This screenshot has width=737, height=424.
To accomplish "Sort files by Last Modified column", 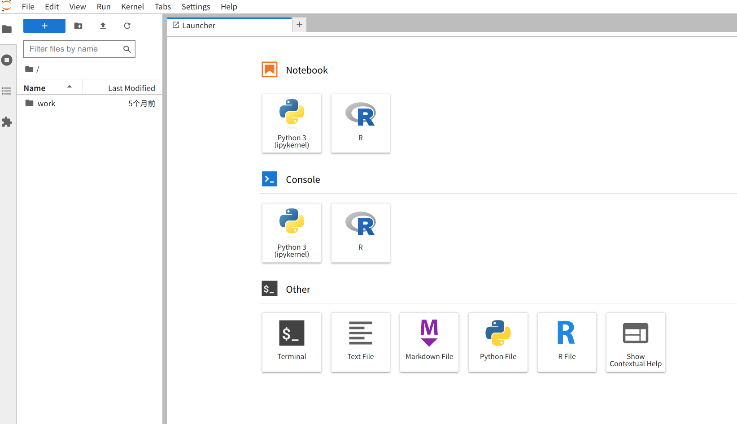I will point(131,88).
